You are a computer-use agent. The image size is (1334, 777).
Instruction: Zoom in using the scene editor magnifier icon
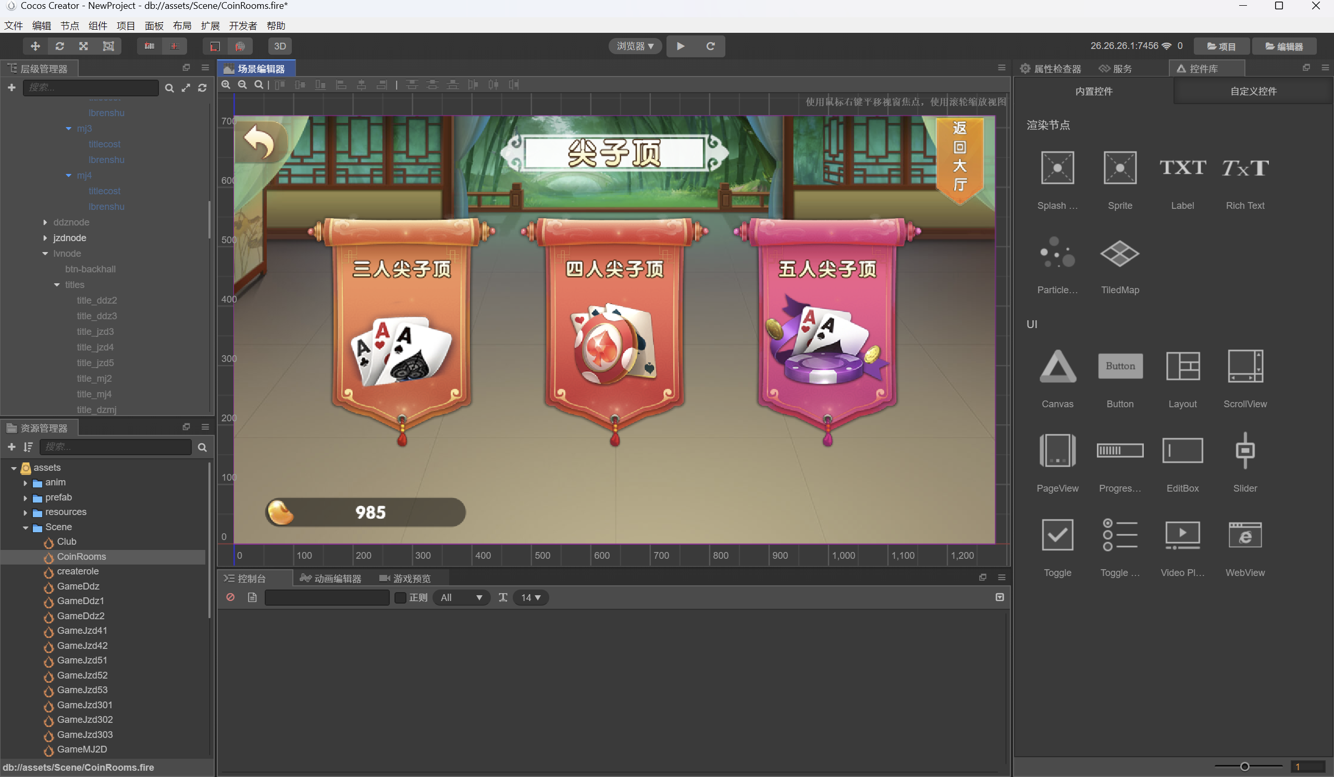[x=226, y=85]
